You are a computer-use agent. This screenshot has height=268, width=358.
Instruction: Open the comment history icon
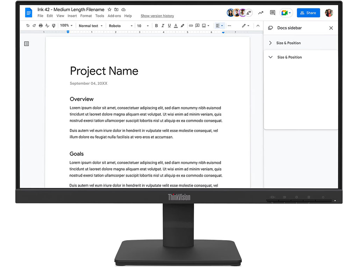point(273,13)
